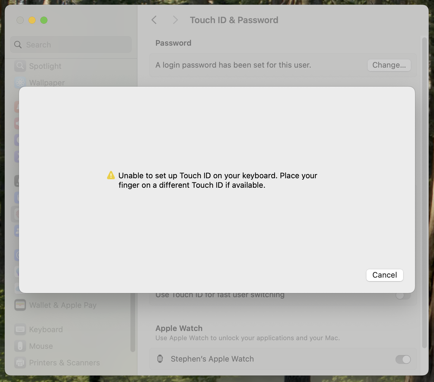The image size is (434, 382).
Task: Click the Change... button for login password
Action: [389, 65]
